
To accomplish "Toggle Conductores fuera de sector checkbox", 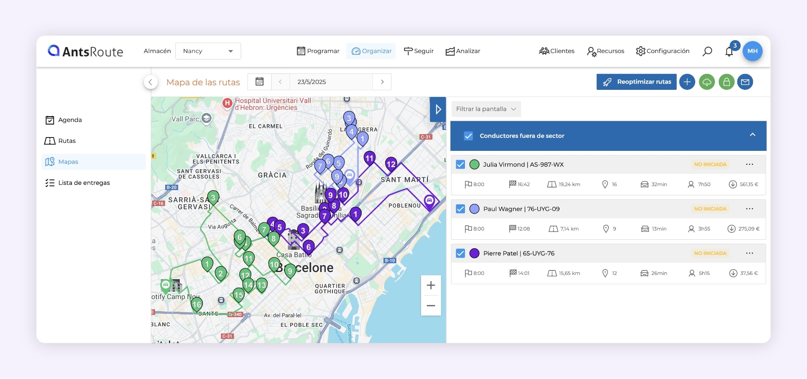I will coord(468,136).
